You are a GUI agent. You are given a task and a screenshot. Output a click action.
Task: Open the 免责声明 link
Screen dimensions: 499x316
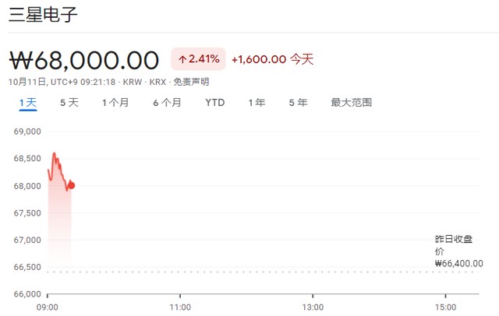pos(190,82)
